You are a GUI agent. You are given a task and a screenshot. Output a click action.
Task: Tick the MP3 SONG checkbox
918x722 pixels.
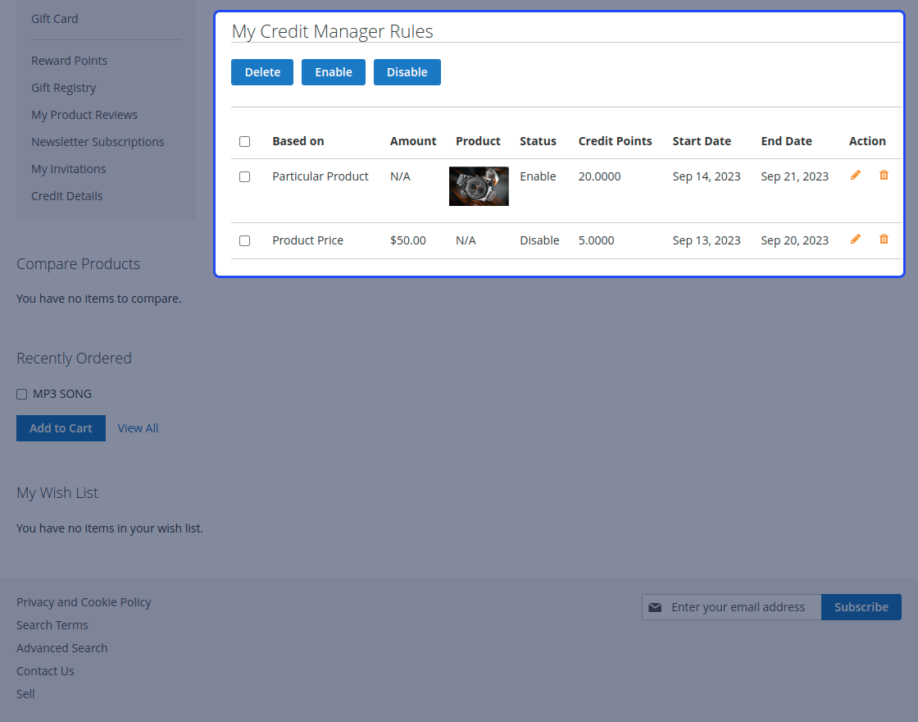point(21,394)
